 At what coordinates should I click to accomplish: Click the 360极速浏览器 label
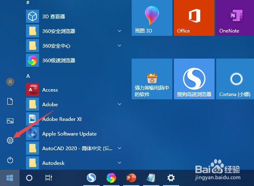(x=59, y=61)
